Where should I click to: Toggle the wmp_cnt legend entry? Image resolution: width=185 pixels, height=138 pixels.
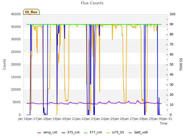[x=47, y=132]
